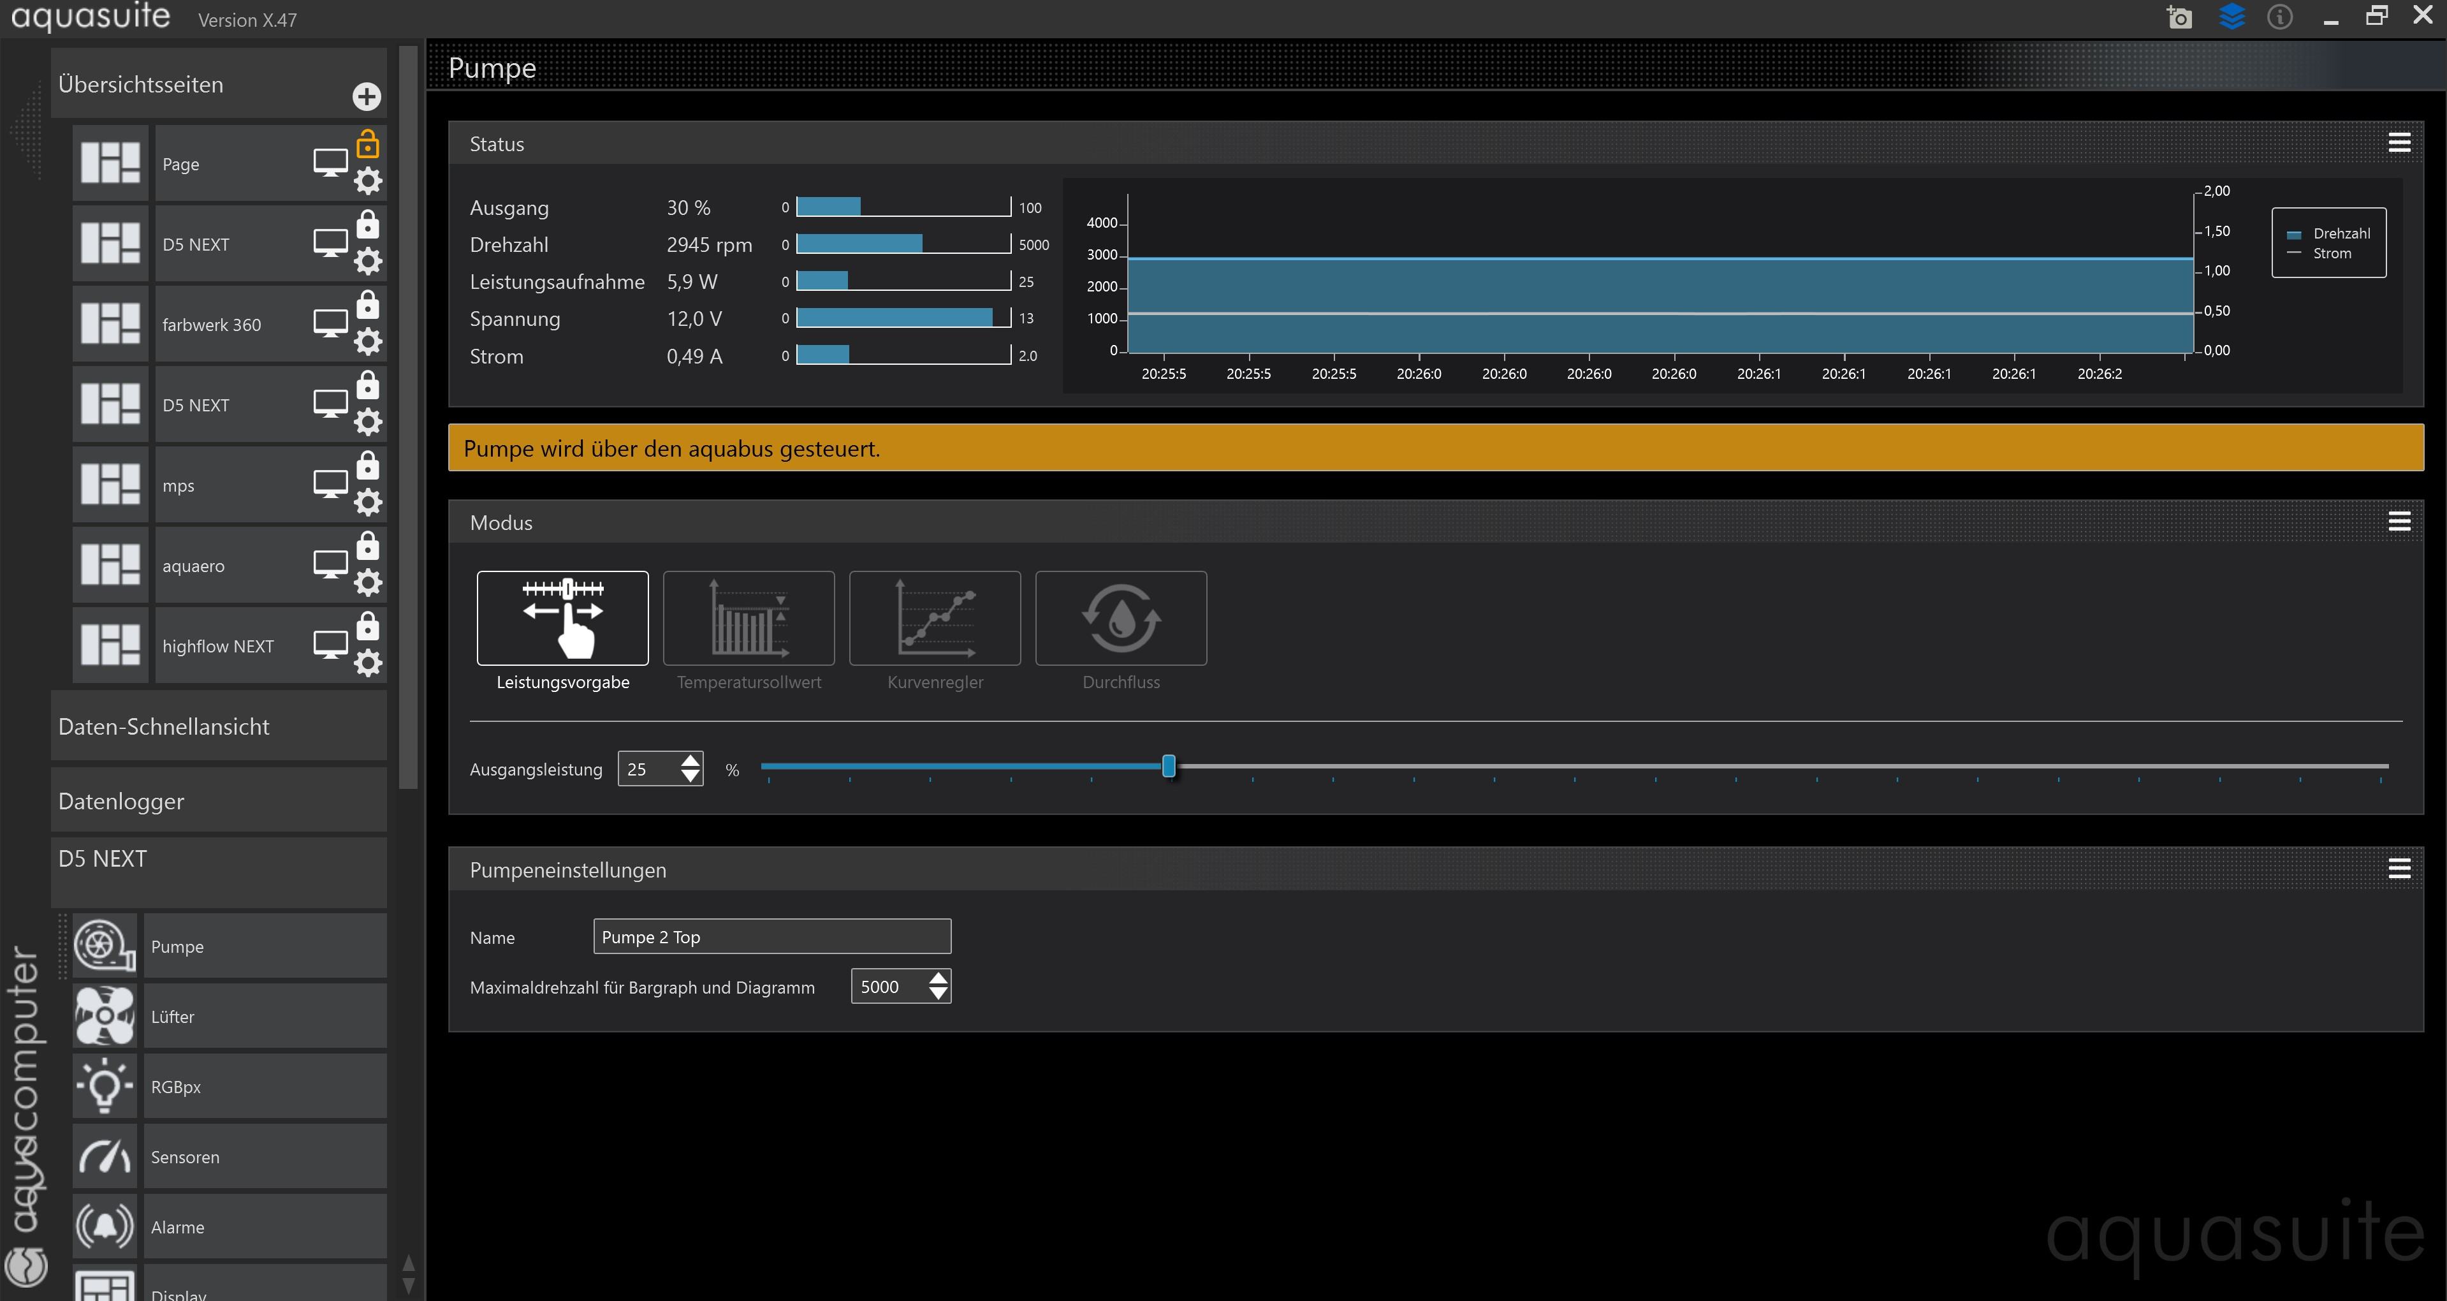Open the Status panel hamburger menu
This screenshot has width=2447, height=1301.
pos(2399,143)
